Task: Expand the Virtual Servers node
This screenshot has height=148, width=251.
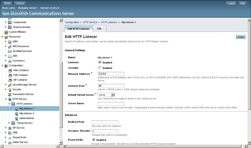Action: pos(9,123)
